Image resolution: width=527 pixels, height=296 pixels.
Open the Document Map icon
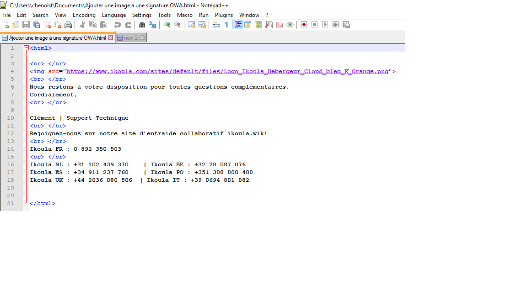pyautogui.click(x=258, y=25)
